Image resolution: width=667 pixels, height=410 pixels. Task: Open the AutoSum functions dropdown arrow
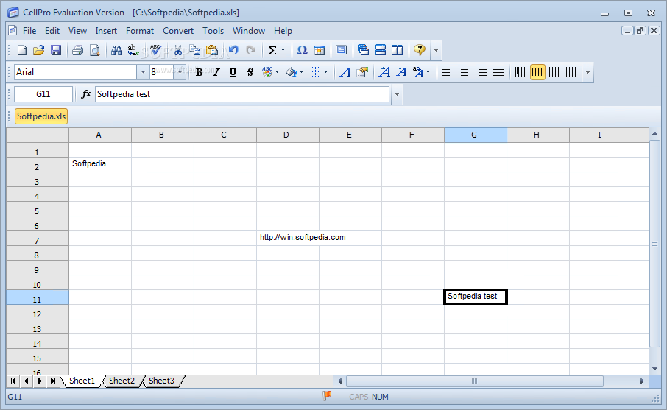[283, 50]
